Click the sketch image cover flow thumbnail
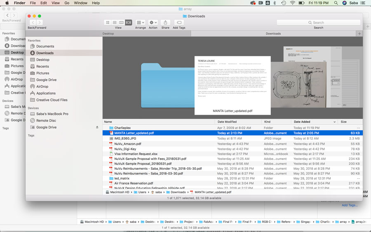Viewport: 371px width, 232px height. pos(298,84)
